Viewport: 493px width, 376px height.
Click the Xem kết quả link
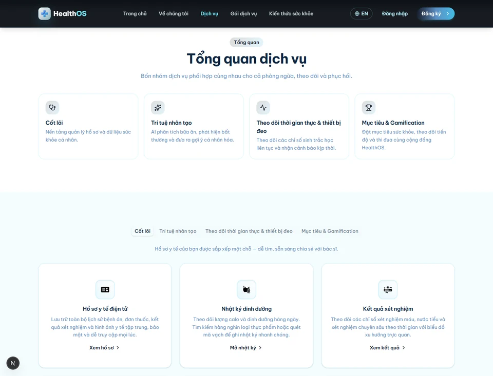[388, 348]
